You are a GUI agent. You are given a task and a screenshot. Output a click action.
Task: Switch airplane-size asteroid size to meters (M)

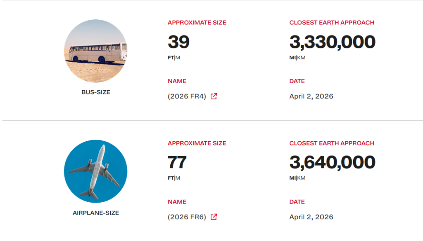(x=178, y=178)
